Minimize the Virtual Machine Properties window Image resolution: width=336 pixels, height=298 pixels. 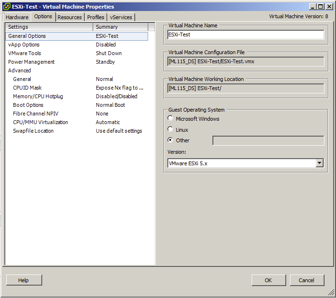point(313,7)
